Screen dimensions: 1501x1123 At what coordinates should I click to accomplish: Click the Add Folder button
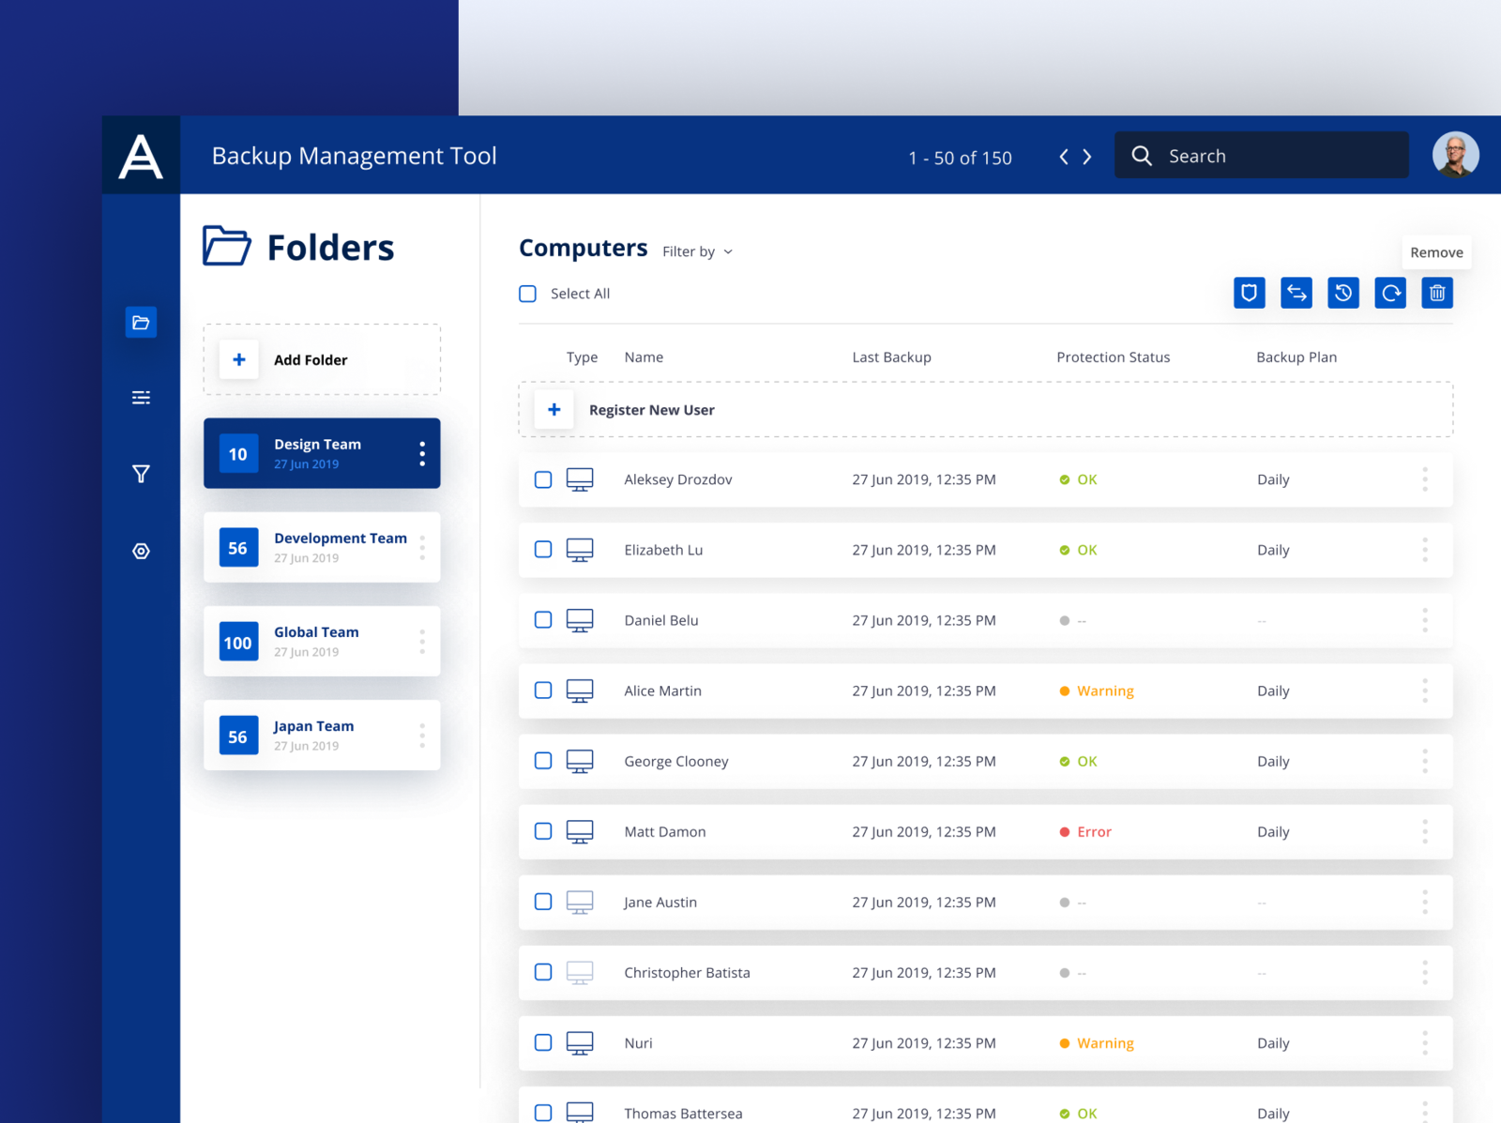click(x=322, y=359)
